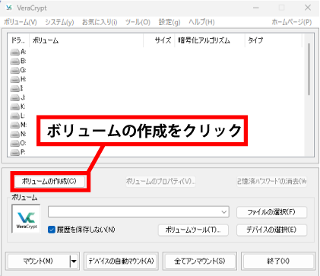Click ボリュームツール(T) button
The height and width of the screenshot is (276, 320).
(193, 230)
